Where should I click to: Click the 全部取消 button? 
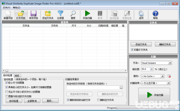coord(32,101)
